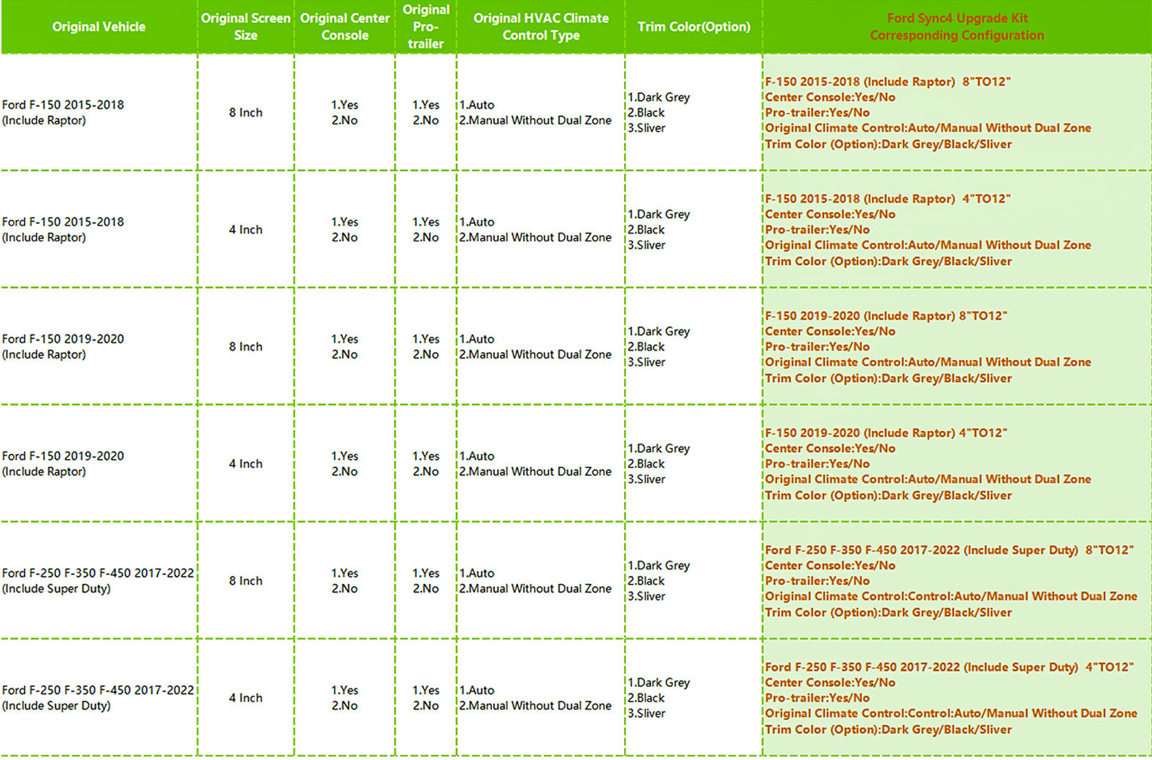The height and width of the screenshot is (760, 1152).
Task: Click the F-150 2015-2018 8"TO12" configuration text
Action: (887, 81)
